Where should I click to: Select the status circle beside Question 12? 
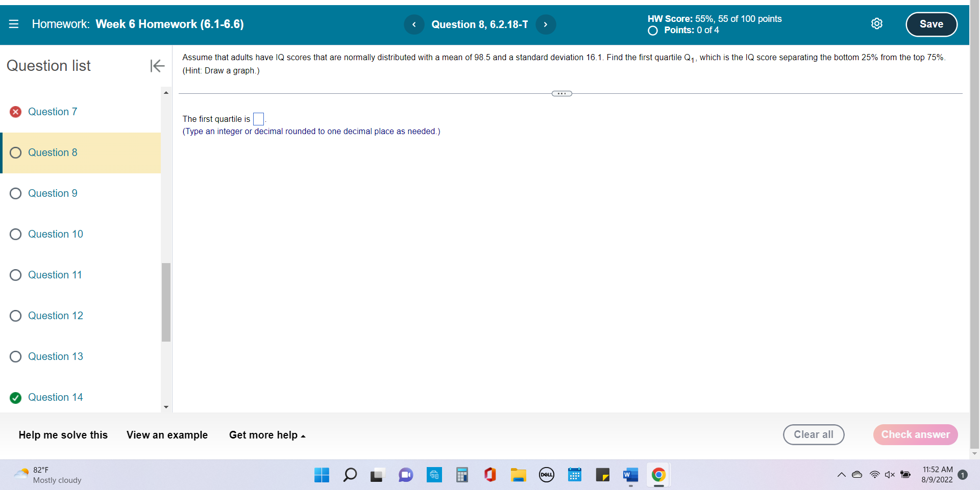pos(15,316)
